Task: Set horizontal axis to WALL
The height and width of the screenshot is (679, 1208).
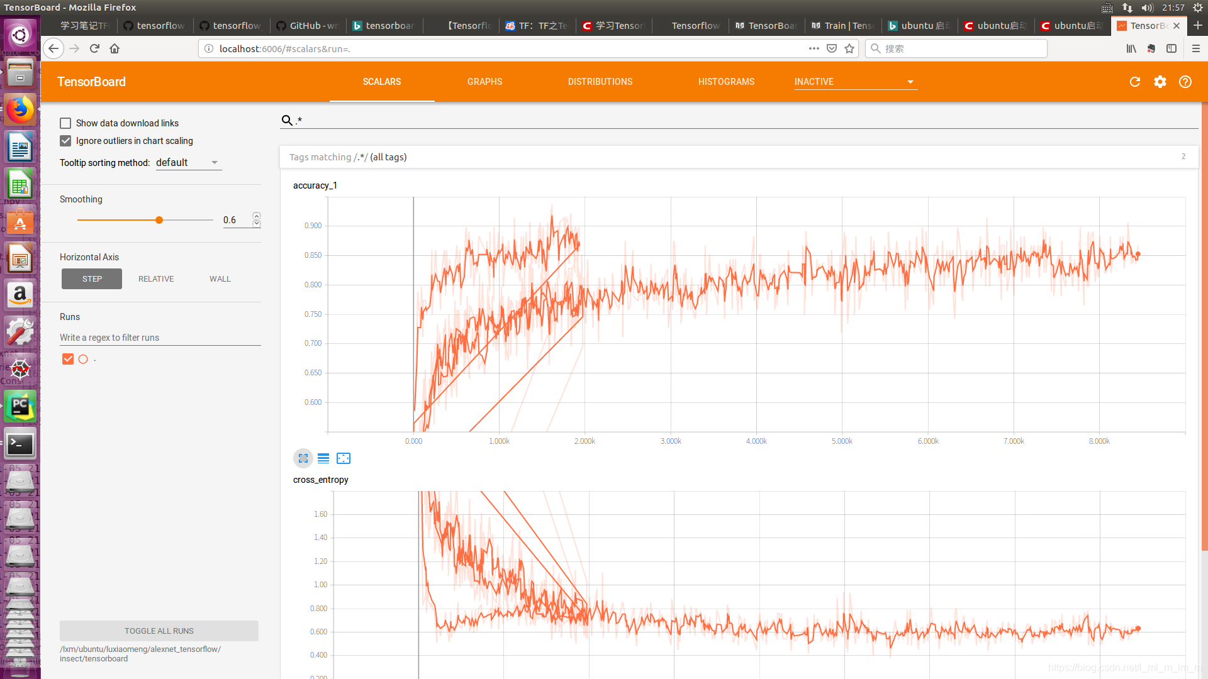Action: [x=220, y=279]
